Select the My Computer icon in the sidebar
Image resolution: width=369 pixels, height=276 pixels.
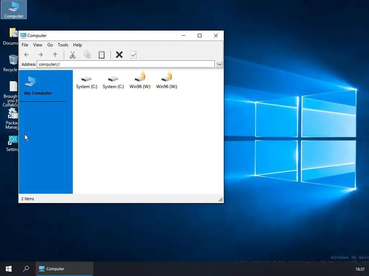[x=30, y=81]
